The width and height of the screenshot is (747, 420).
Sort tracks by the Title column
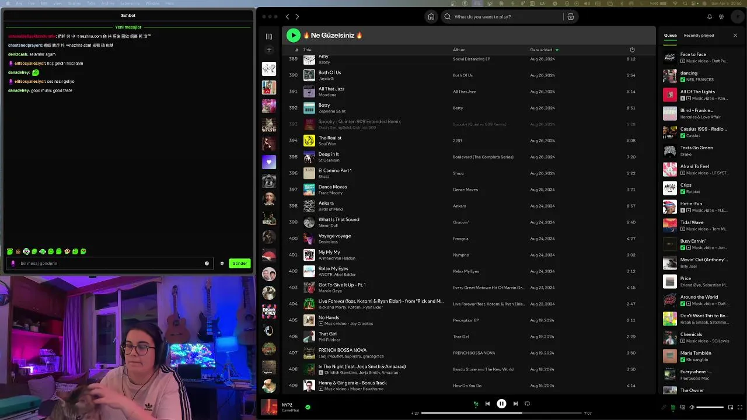point(307,50)
